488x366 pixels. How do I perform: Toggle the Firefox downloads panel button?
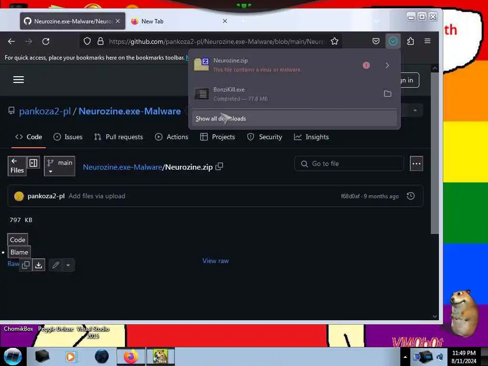[x=393, y=41]
